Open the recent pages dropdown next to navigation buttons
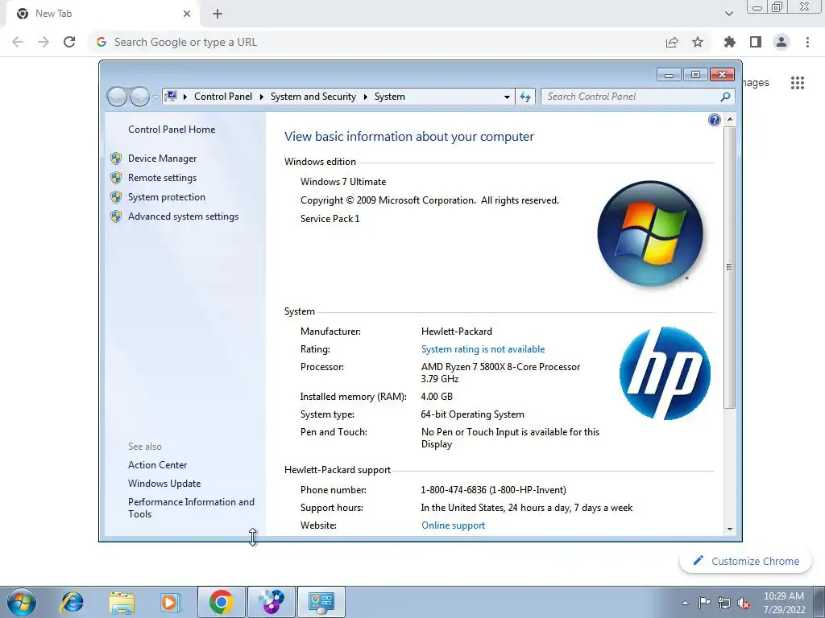The width and height of the screenshot is (825, 618). click(x=155, y=97)
